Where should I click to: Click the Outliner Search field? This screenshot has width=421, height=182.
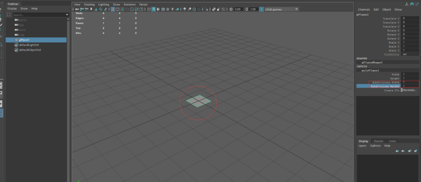(39, 15)
